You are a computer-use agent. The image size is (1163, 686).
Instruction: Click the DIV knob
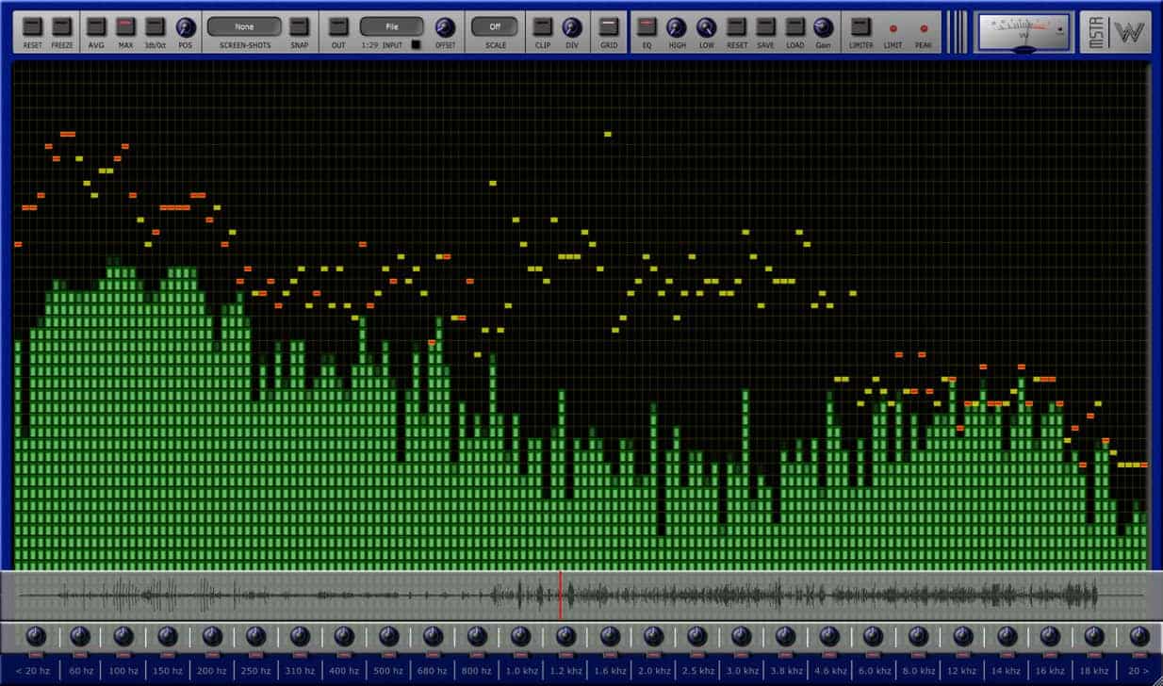(x=571, y=27)
